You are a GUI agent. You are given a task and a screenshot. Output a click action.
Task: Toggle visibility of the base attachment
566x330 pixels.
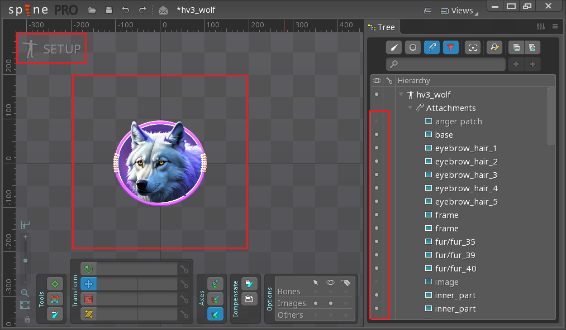(377, 135)
